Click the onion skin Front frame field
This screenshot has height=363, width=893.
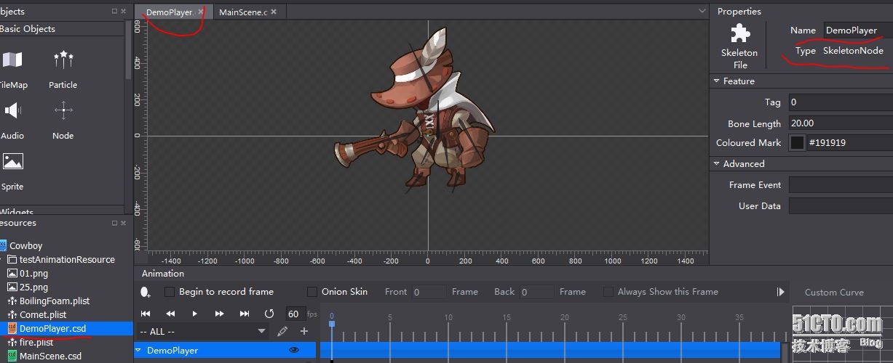pyautogui.click(x=428, y=292)
